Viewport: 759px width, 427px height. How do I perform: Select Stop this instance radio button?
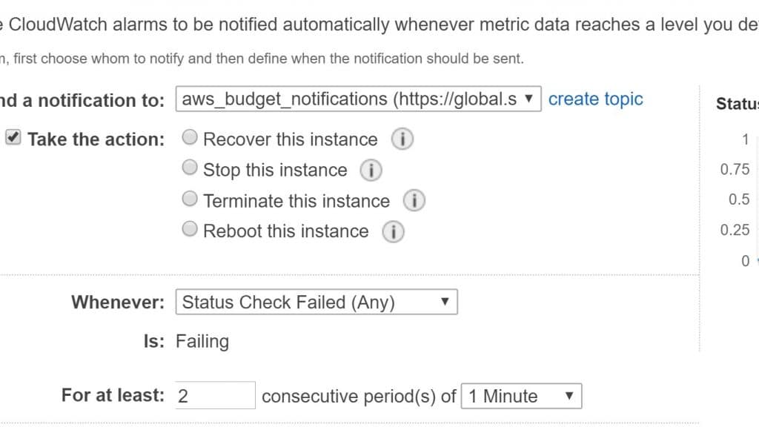click(190, 168)
